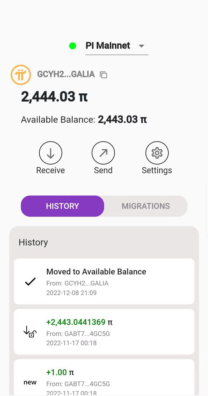Image resolution: width=208 pixels, height=396 pixels.
Task: Click the orange Pi coin logo
Action: point(21,75)
